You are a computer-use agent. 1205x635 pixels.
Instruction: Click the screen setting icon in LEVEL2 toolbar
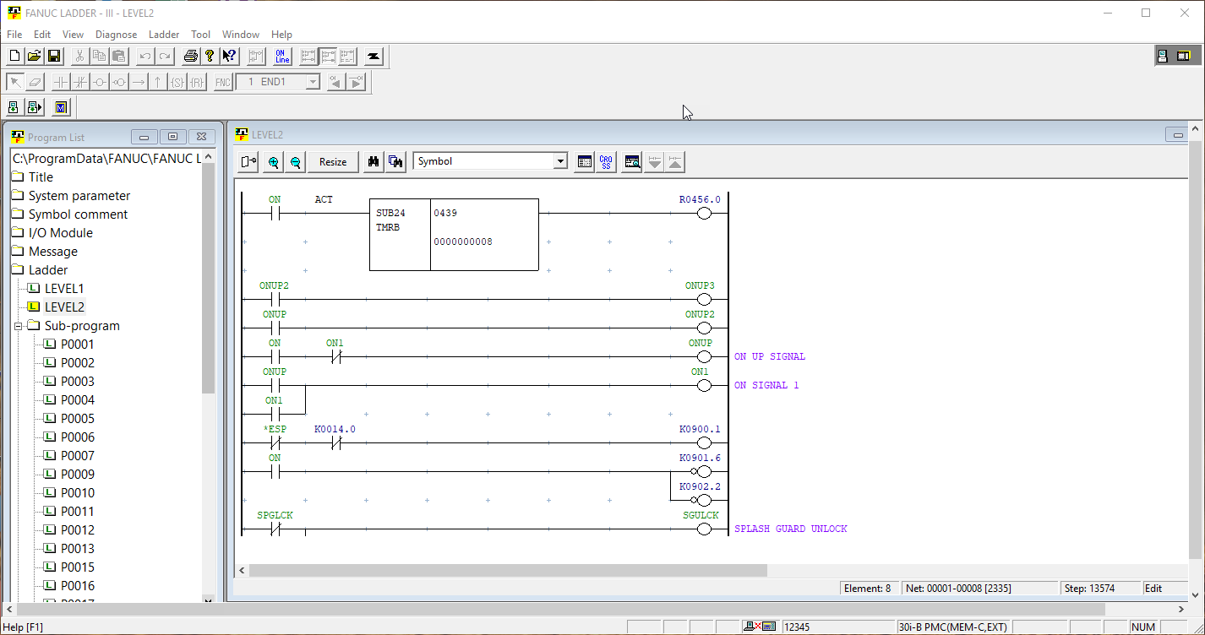point(631,161)
